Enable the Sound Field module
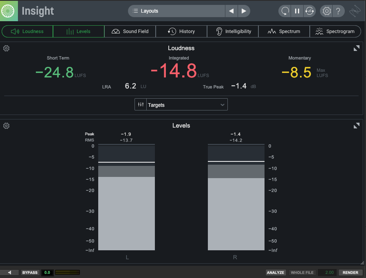Viewport: 366px width, 278px height. point(130,31)
